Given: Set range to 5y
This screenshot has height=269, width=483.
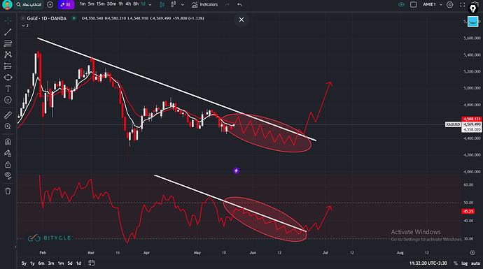Looking at the screenshot, I should (24, 263).
